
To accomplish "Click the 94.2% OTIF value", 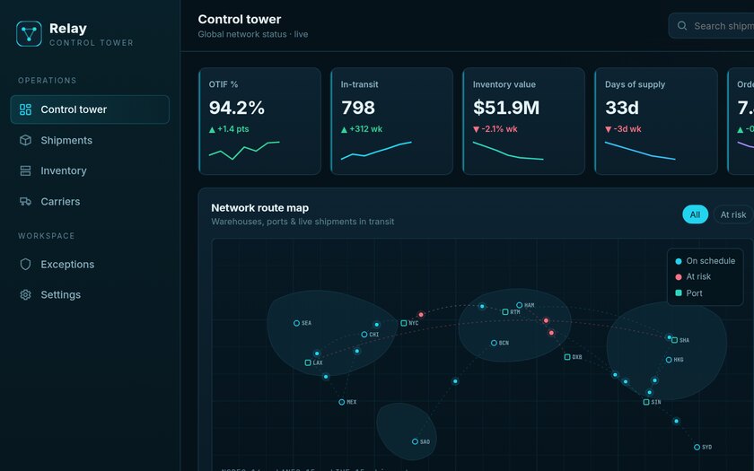I will [x=237, y=108].
